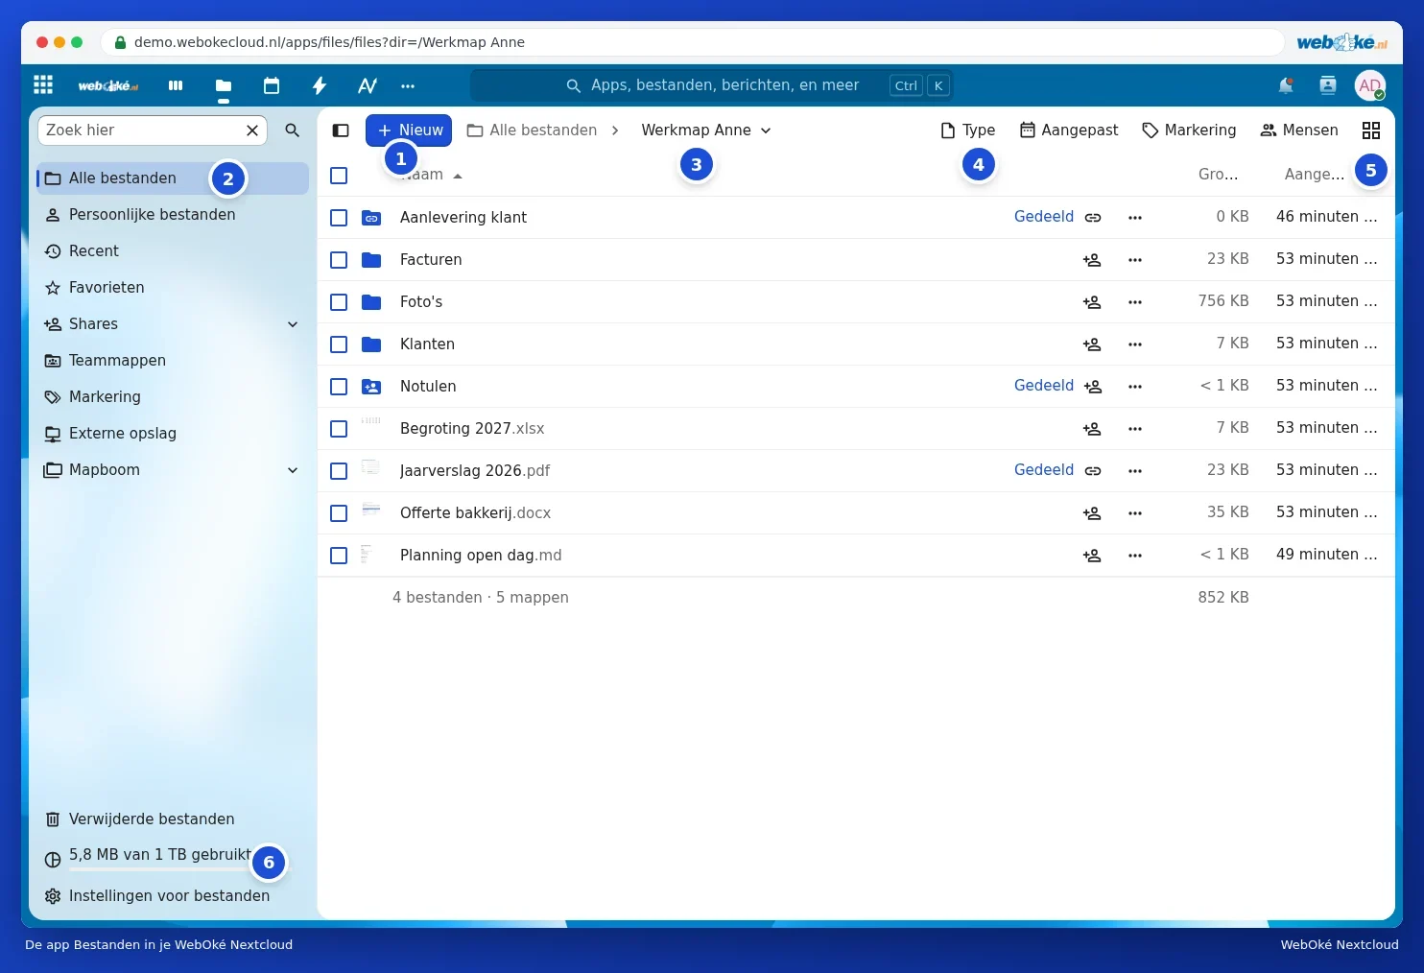Open the app grid menu icon

coord(43,84)
